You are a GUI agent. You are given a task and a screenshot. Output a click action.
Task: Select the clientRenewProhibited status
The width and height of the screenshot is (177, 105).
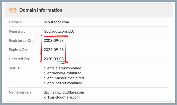[63, 73]
